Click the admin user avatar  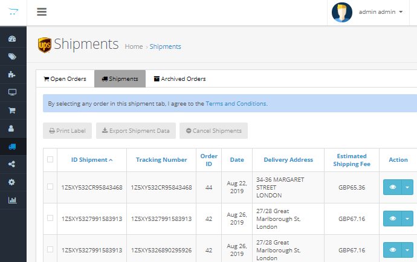coord(342,12)
